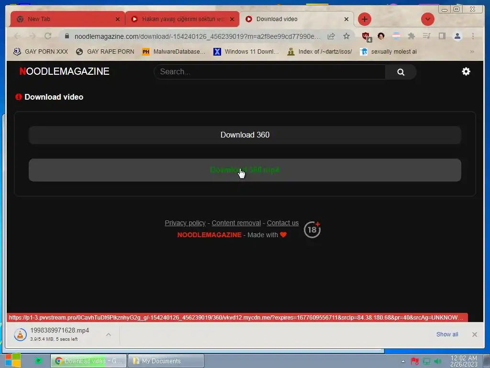Screen dimensions: 490x368
Task: Click the browser forward arrow
Action: 33,36
